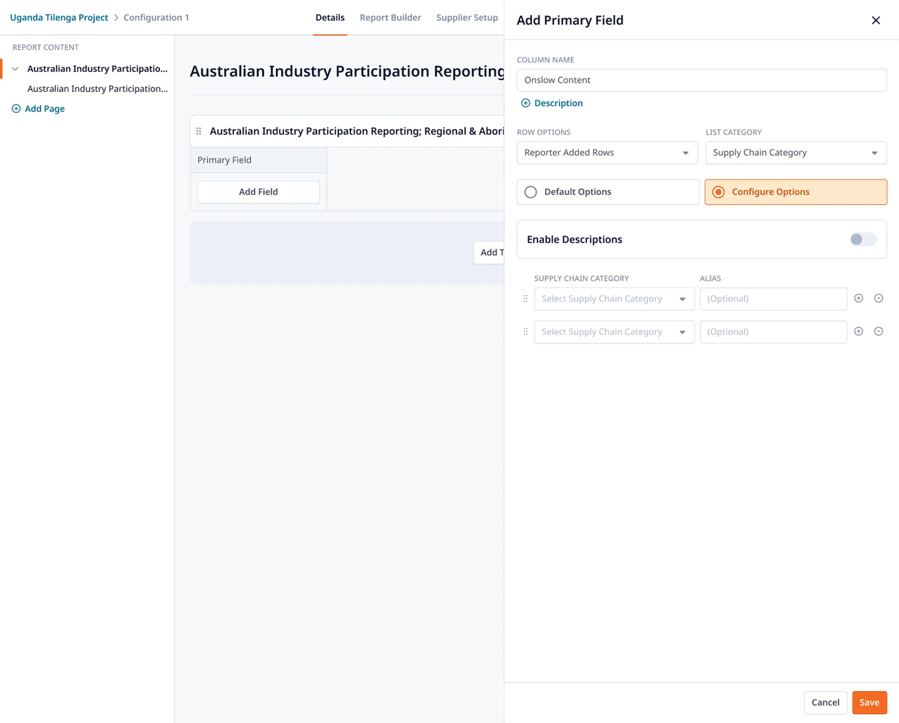899x723 pixels.
Task: Click the partially hidden Add T button
Action: [x=489, y=252]
